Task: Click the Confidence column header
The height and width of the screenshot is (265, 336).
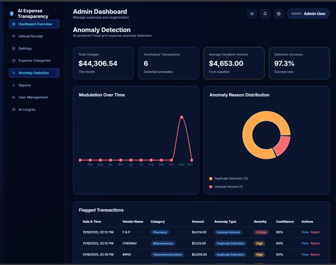Action: click(x=285, y=222)
